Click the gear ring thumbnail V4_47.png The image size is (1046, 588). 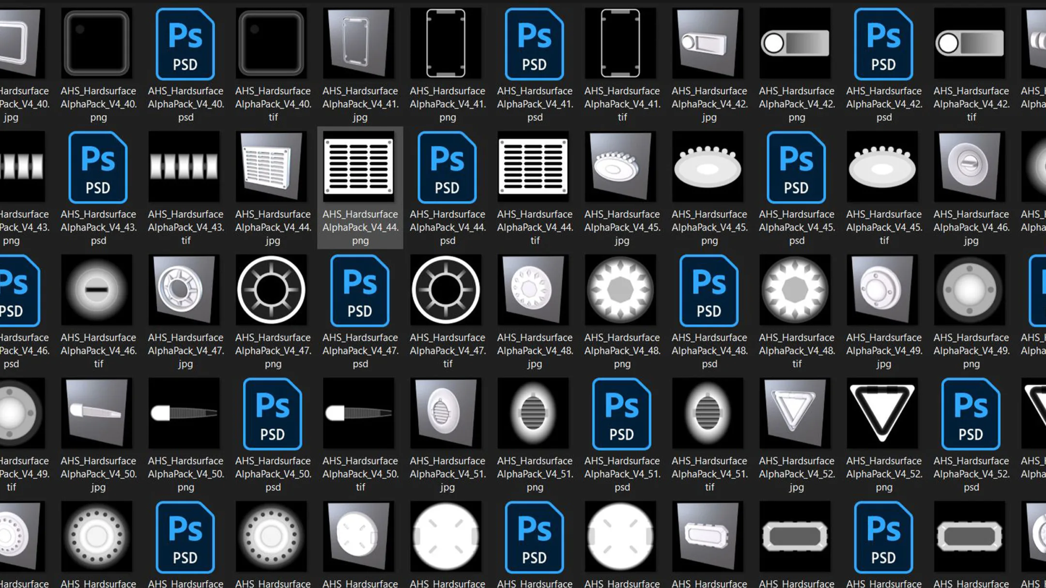point(272,290)
